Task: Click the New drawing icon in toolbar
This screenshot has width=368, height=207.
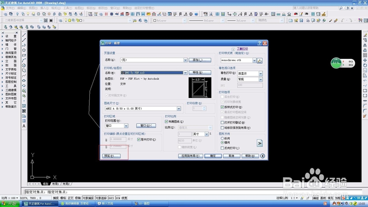Action: [291, 20]
